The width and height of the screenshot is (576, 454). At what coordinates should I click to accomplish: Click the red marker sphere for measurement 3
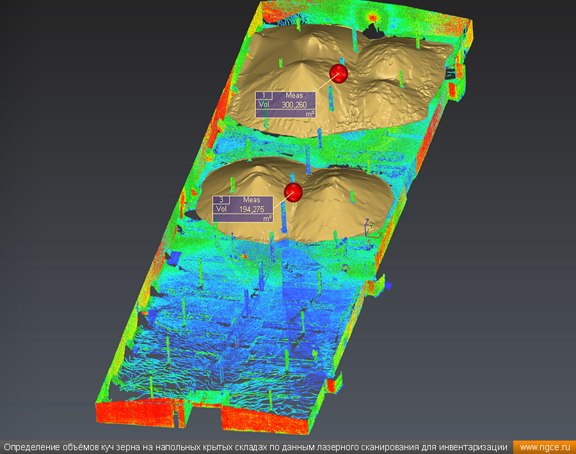[x=293, y=192]
